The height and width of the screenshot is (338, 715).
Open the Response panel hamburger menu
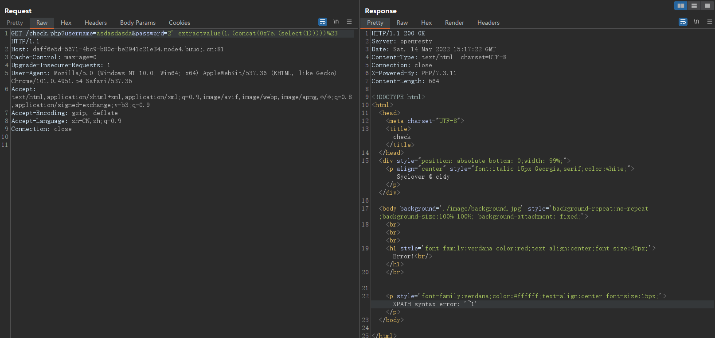click(x=710, y=22)
